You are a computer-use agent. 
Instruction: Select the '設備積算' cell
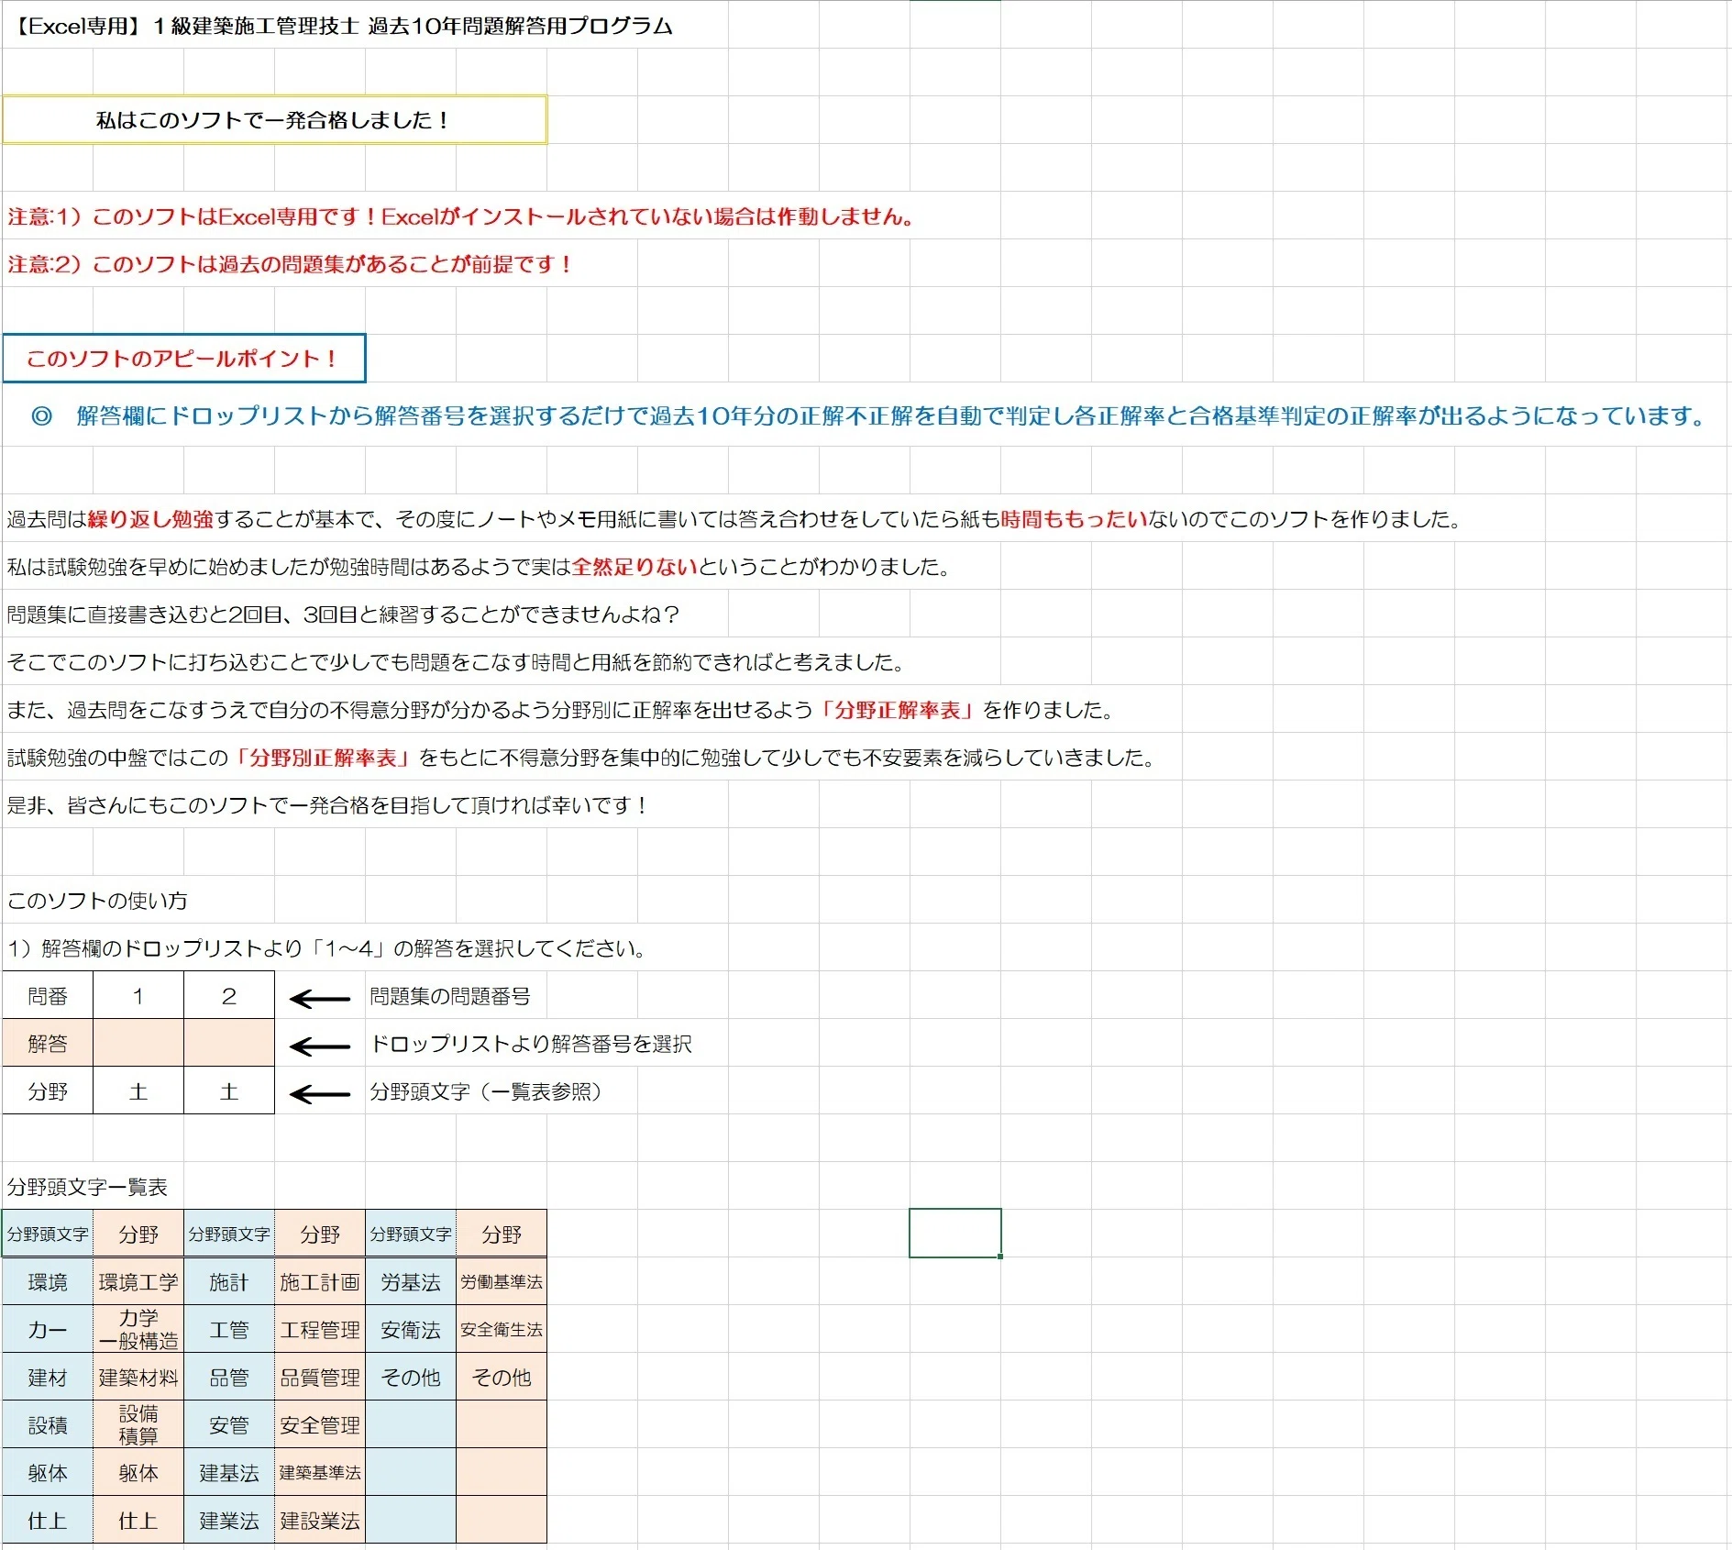pyautogui.click(x=138, y=1425)
